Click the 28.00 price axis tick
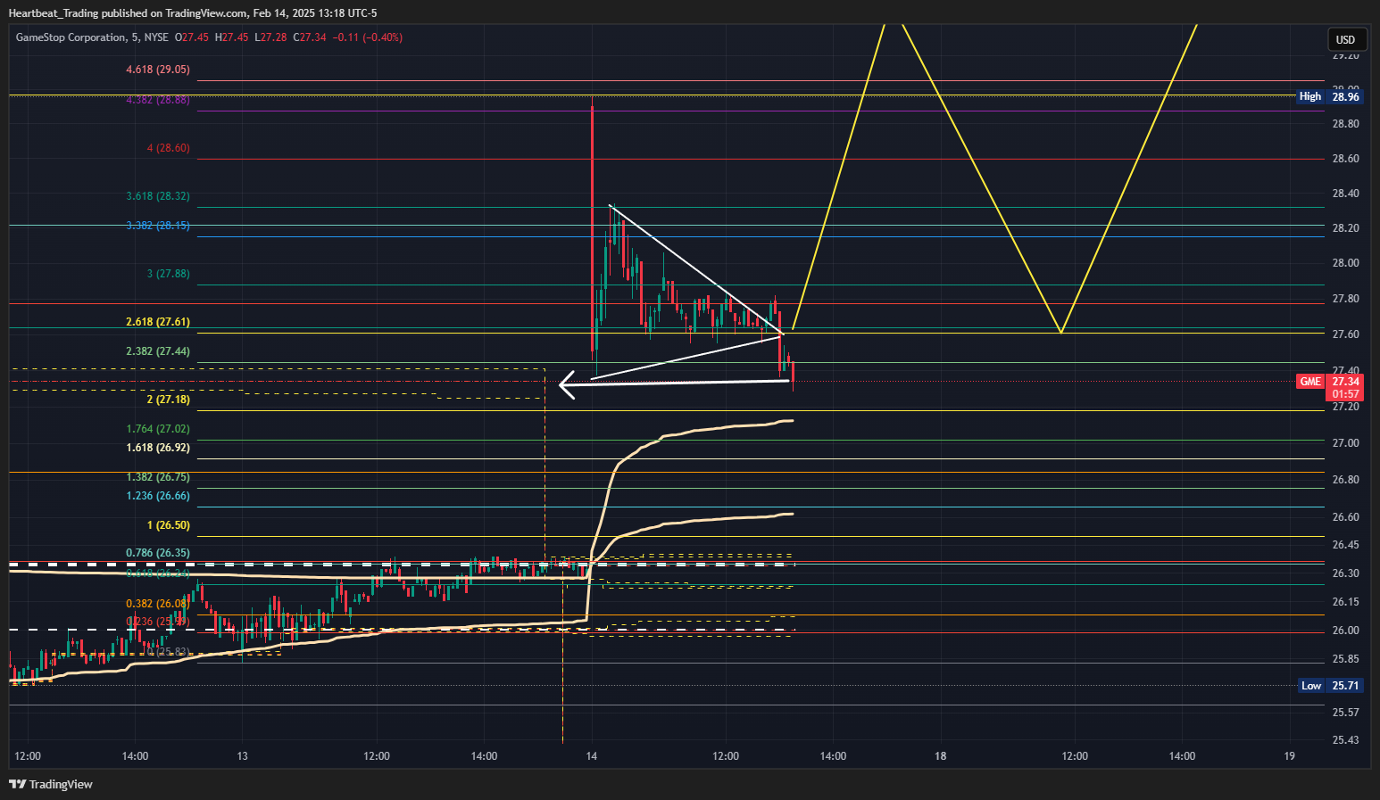The width and height of the screenshot is (1380, 800). point(1346,263)
